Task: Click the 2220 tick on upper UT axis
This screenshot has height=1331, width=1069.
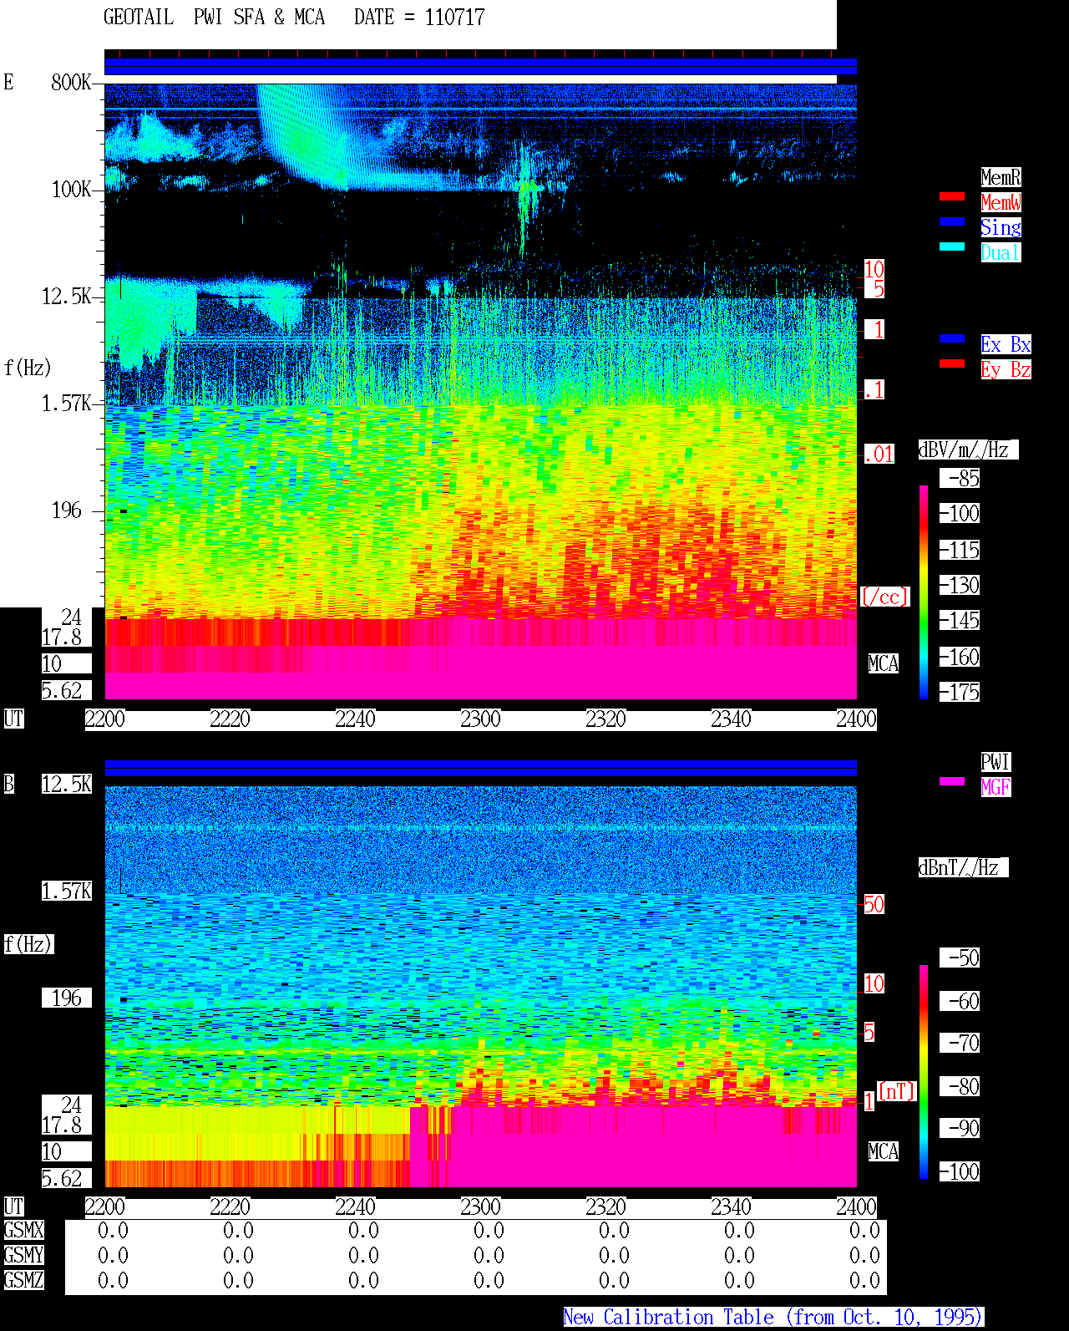Action: coord(230,719)
